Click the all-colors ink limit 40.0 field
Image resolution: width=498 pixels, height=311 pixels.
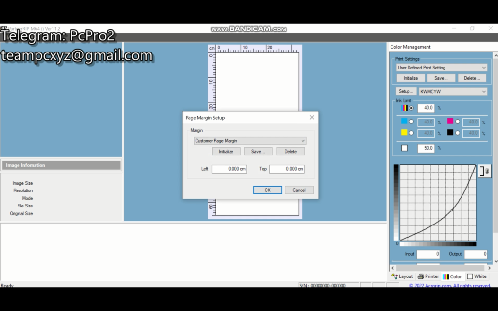[x=426, y=108]
